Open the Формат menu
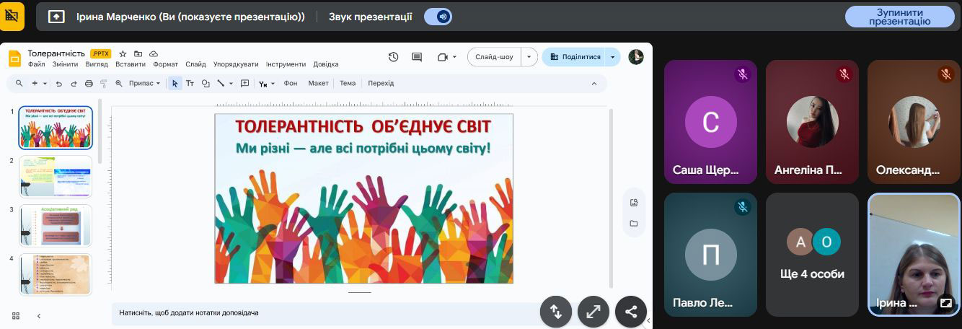The width and height of the screenshot is (962, 329). [165, 64]
